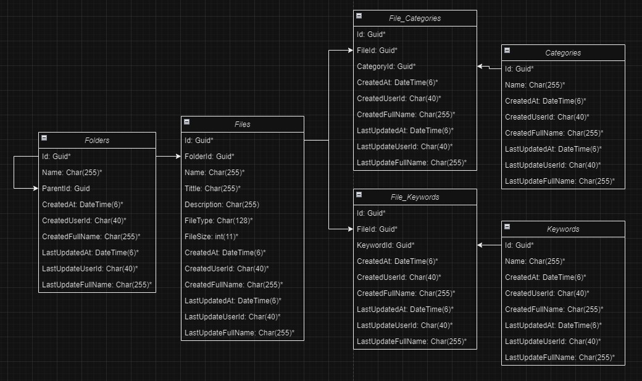The width and height of the screenshot is (642, 381).
Task: Select Description: Char(255) row in Files
Action: pos(243,205)
